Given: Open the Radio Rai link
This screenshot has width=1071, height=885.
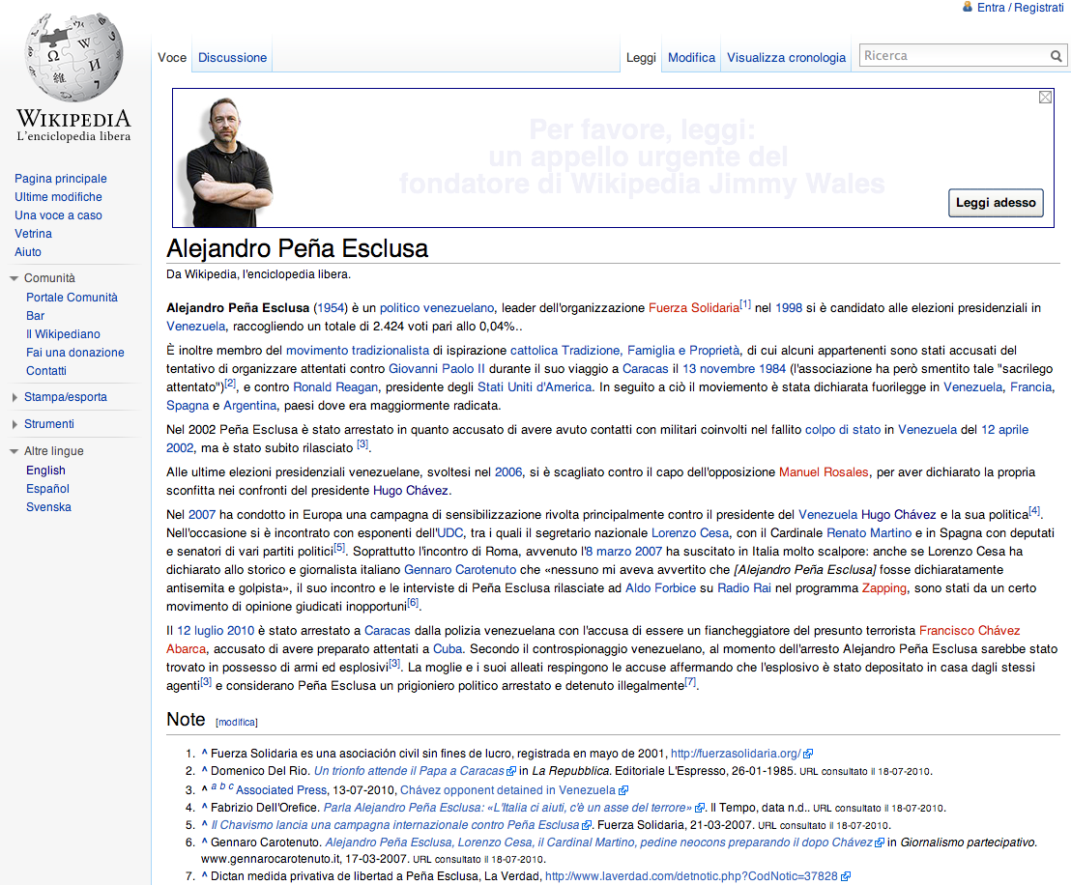Looking at the screenshot, I should click(744, 588).
